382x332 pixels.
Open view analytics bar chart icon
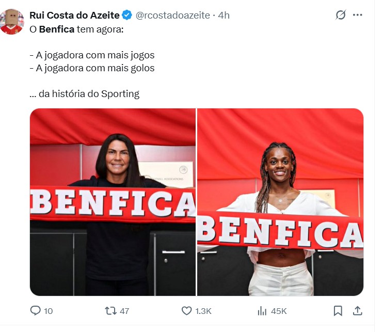point(262,311)
